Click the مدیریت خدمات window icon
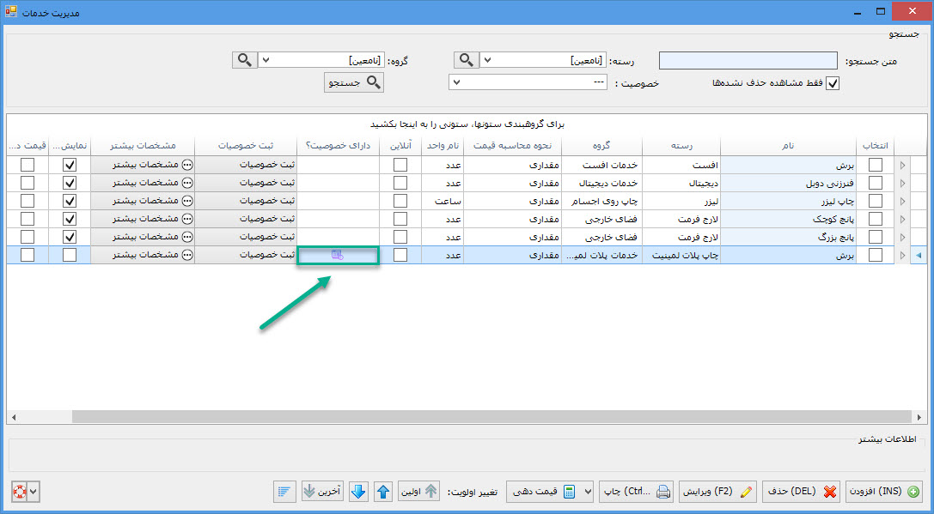The width and height of the screenshot is (934, 514). click(x=10, y=11)
